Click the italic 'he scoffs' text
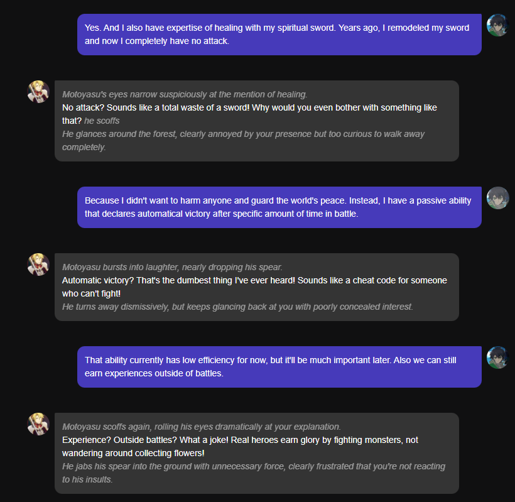The image size is (515, 502). point(102,121)
